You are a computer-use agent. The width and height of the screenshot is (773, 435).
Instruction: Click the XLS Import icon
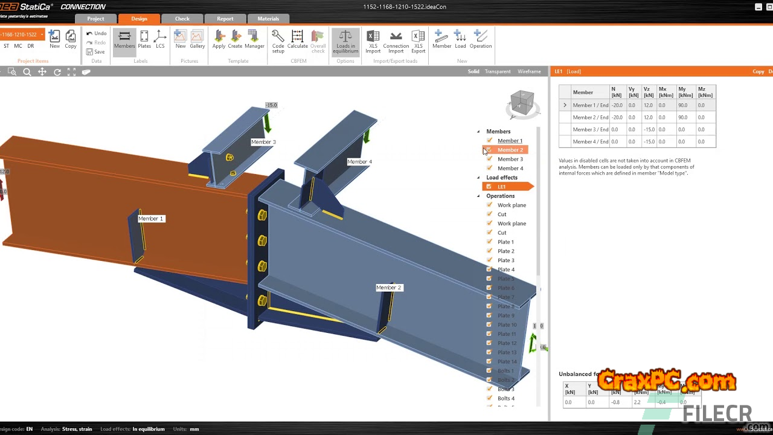click(373, 40)
